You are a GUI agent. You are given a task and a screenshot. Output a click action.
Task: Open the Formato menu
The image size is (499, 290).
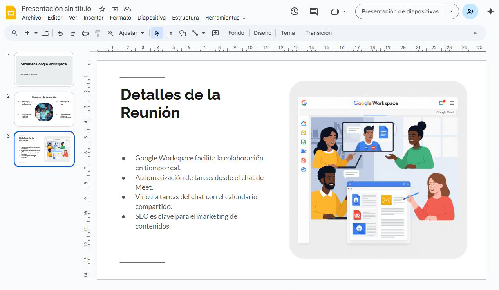pos(121,18)
